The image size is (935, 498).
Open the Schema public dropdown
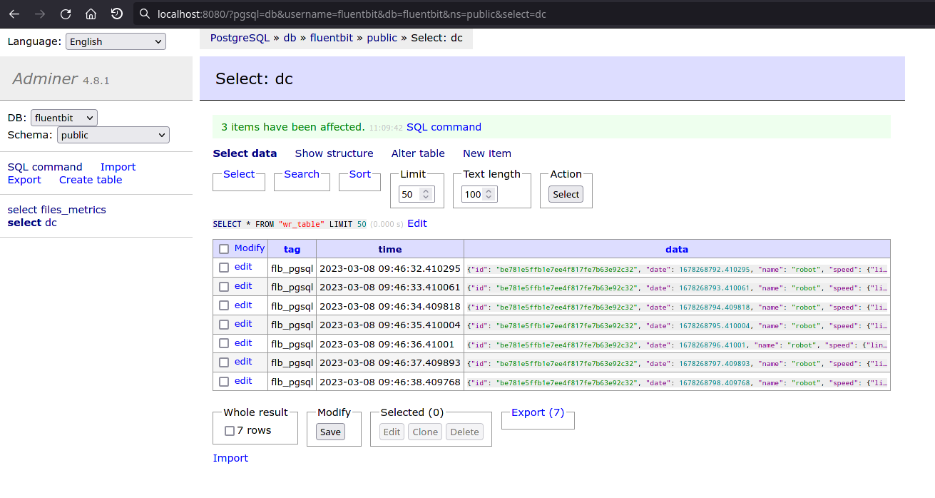(113, 135)
